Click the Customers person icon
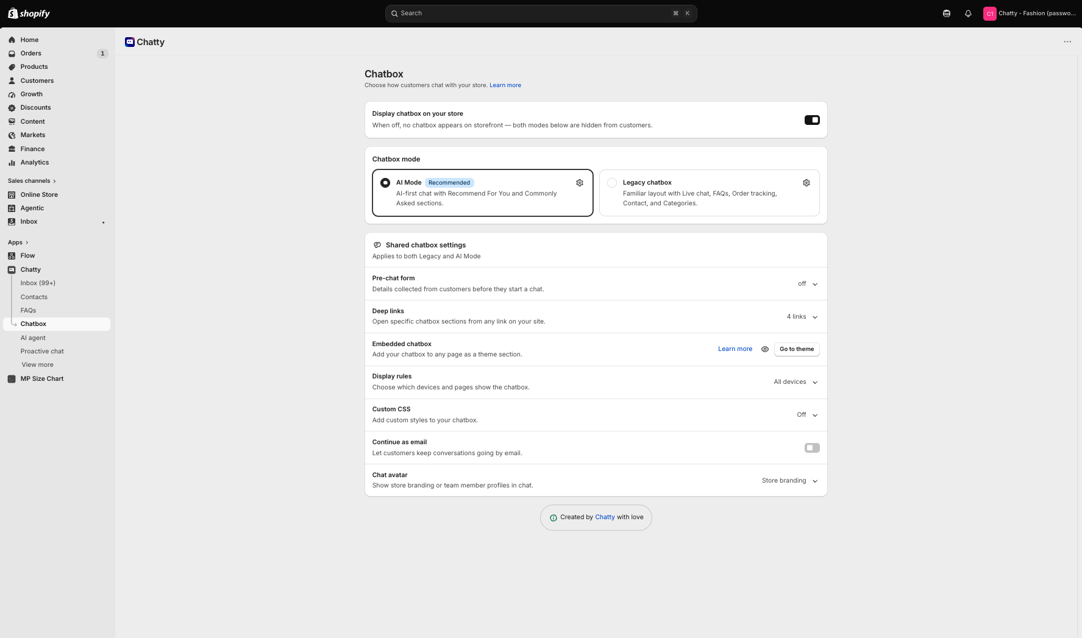This screenshot has height=638, width=1082. pyautogui.click(x=12, y=81)
